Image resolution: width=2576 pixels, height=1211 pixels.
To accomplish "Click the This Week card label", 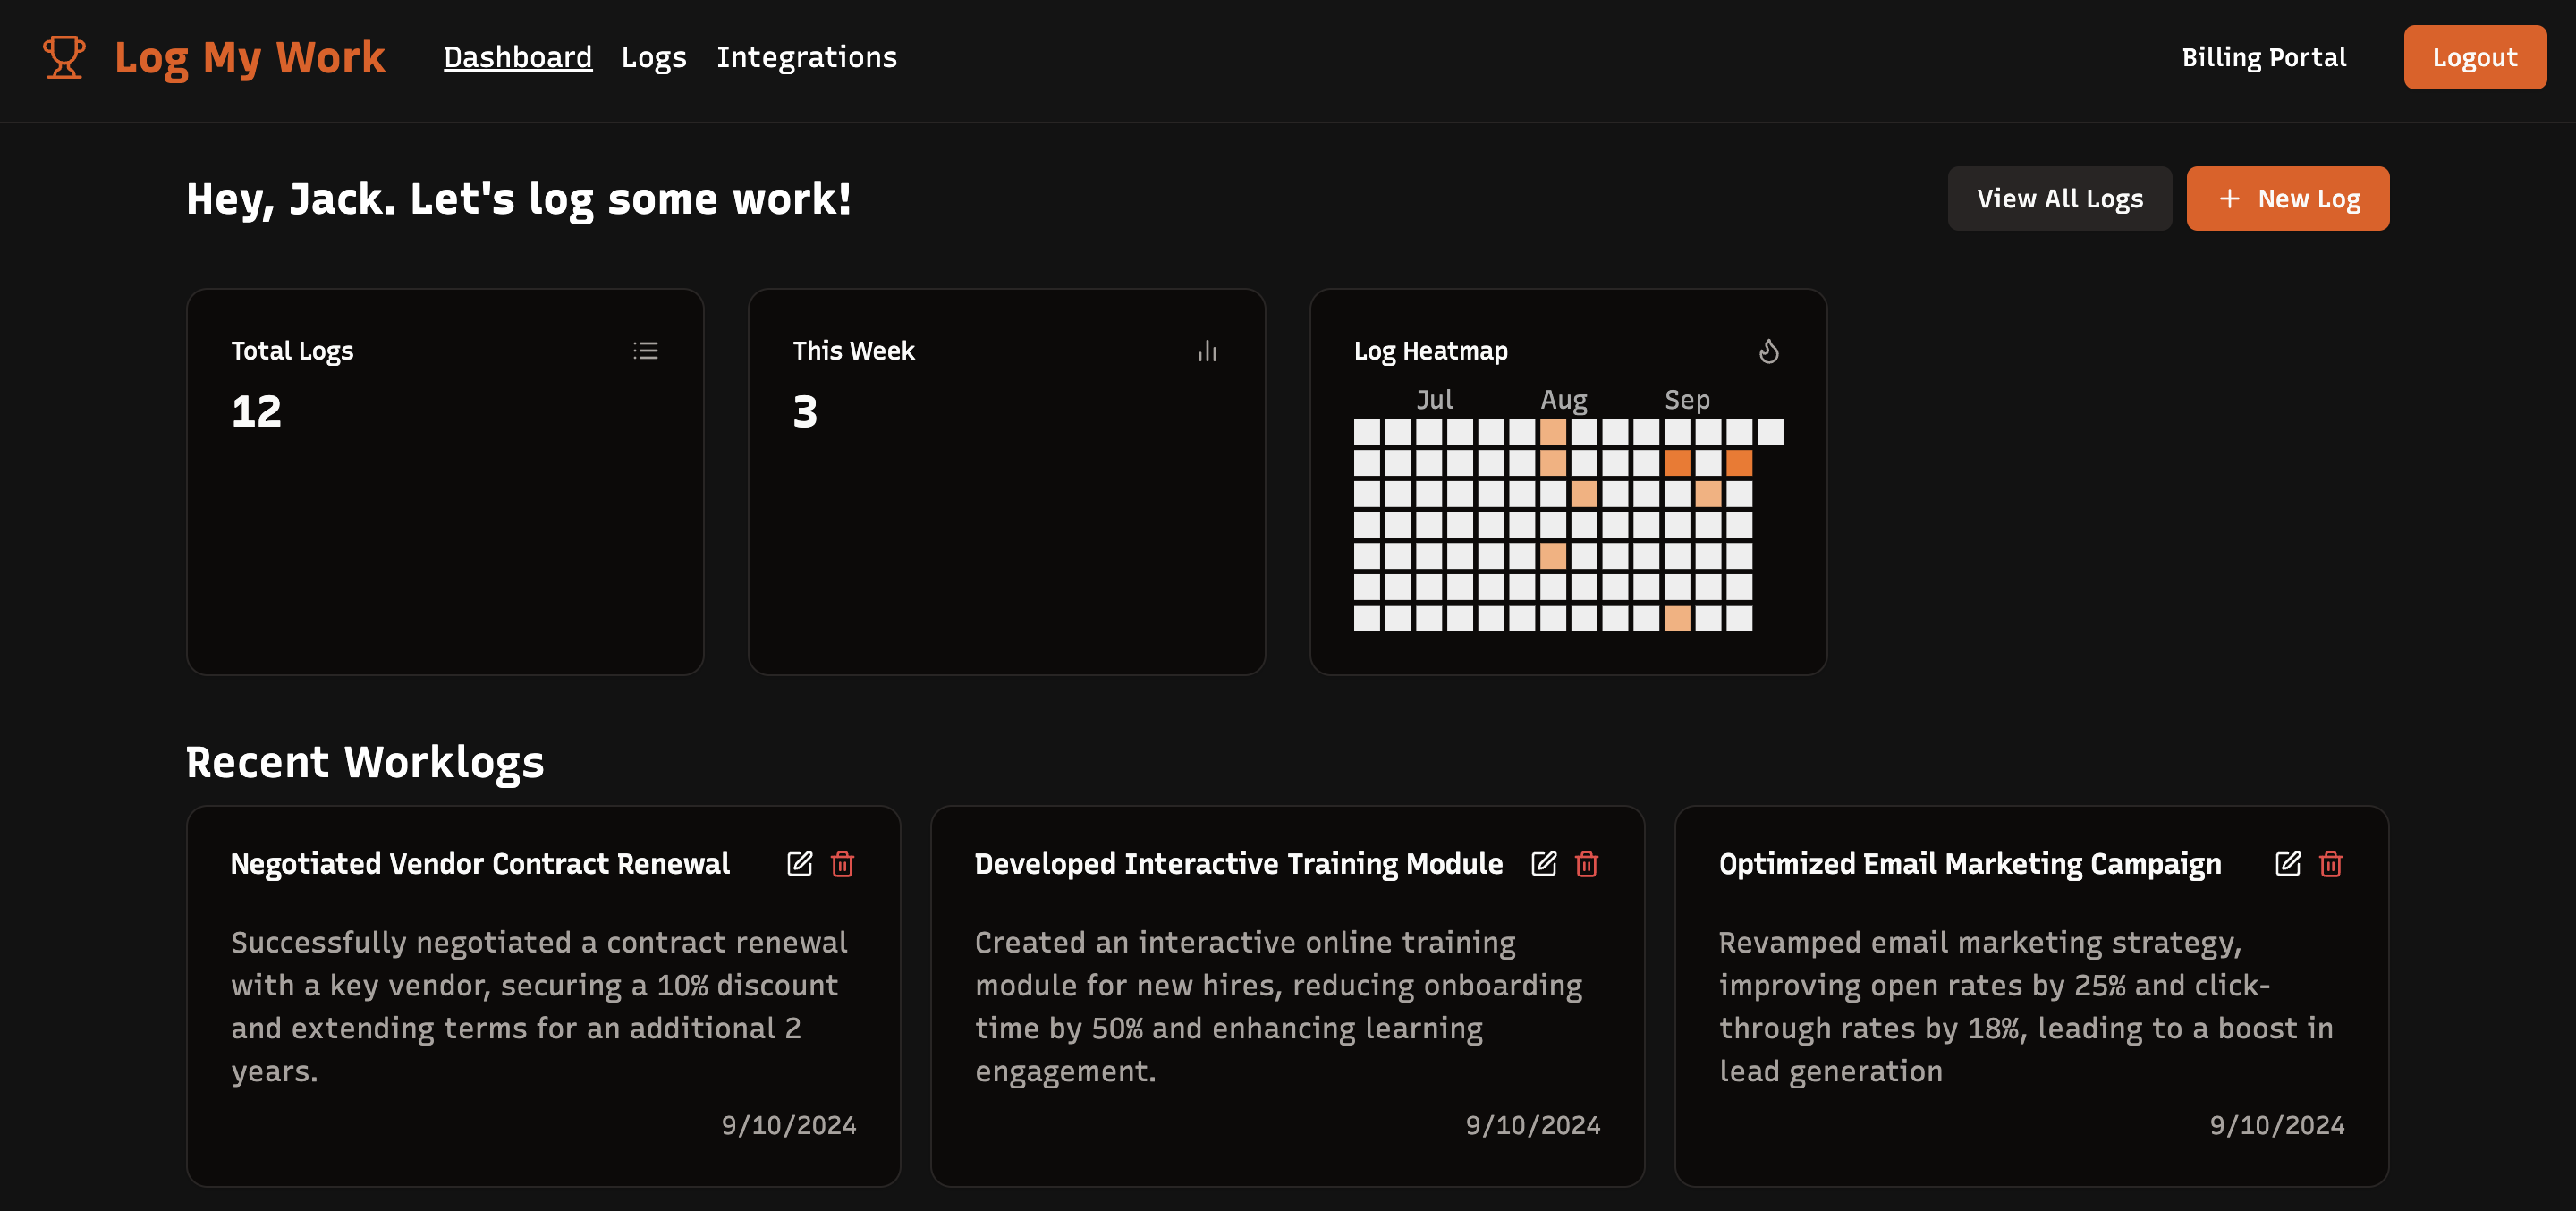I will click(x=853, y=351).
